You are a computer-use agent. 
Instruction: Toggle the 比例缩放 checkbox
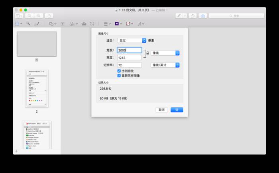click(119, 71)
